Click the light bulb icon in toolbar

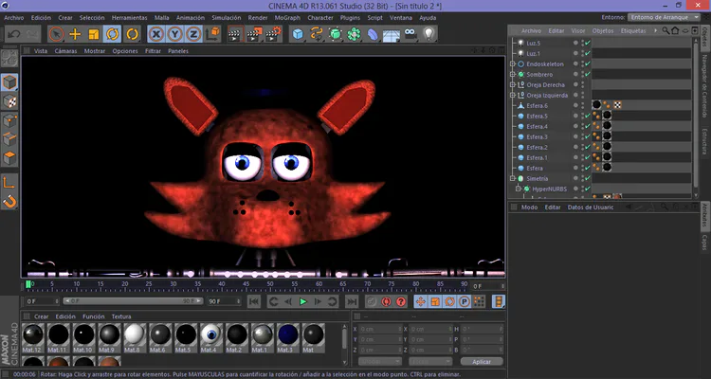(x=428, y=34)
